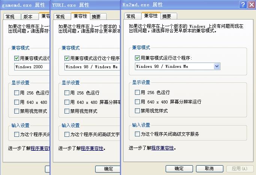Check 关闭高级文字服务 checkbox in YURI.exe window
Image resolution: width=256 pixels, height=175 pixels.
point(67,135)
